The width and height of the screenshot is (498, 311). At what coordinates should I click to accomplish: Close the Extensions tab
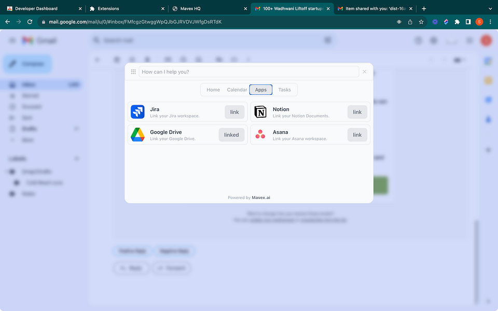(x=162, y=9)
